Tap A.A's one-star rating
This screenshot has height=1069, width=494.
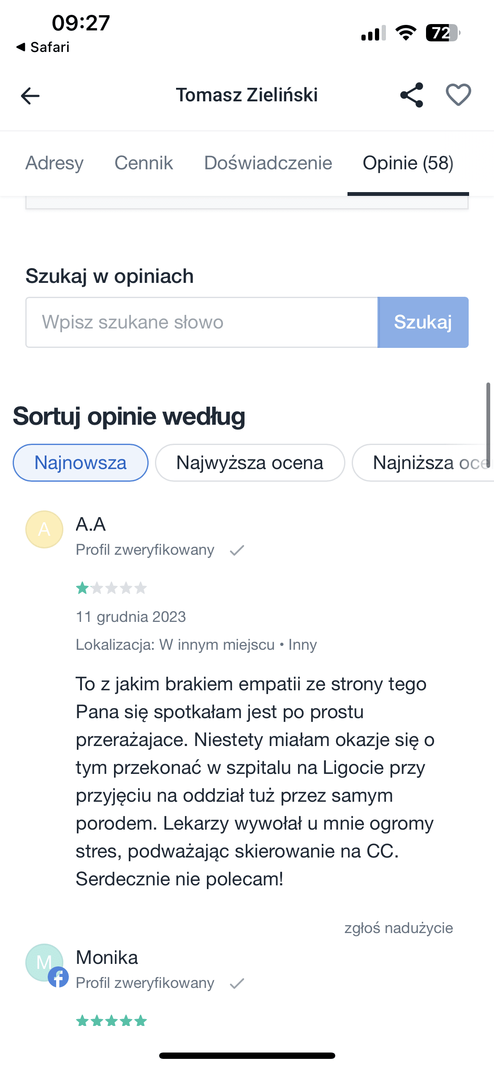[x=111, y=588]
